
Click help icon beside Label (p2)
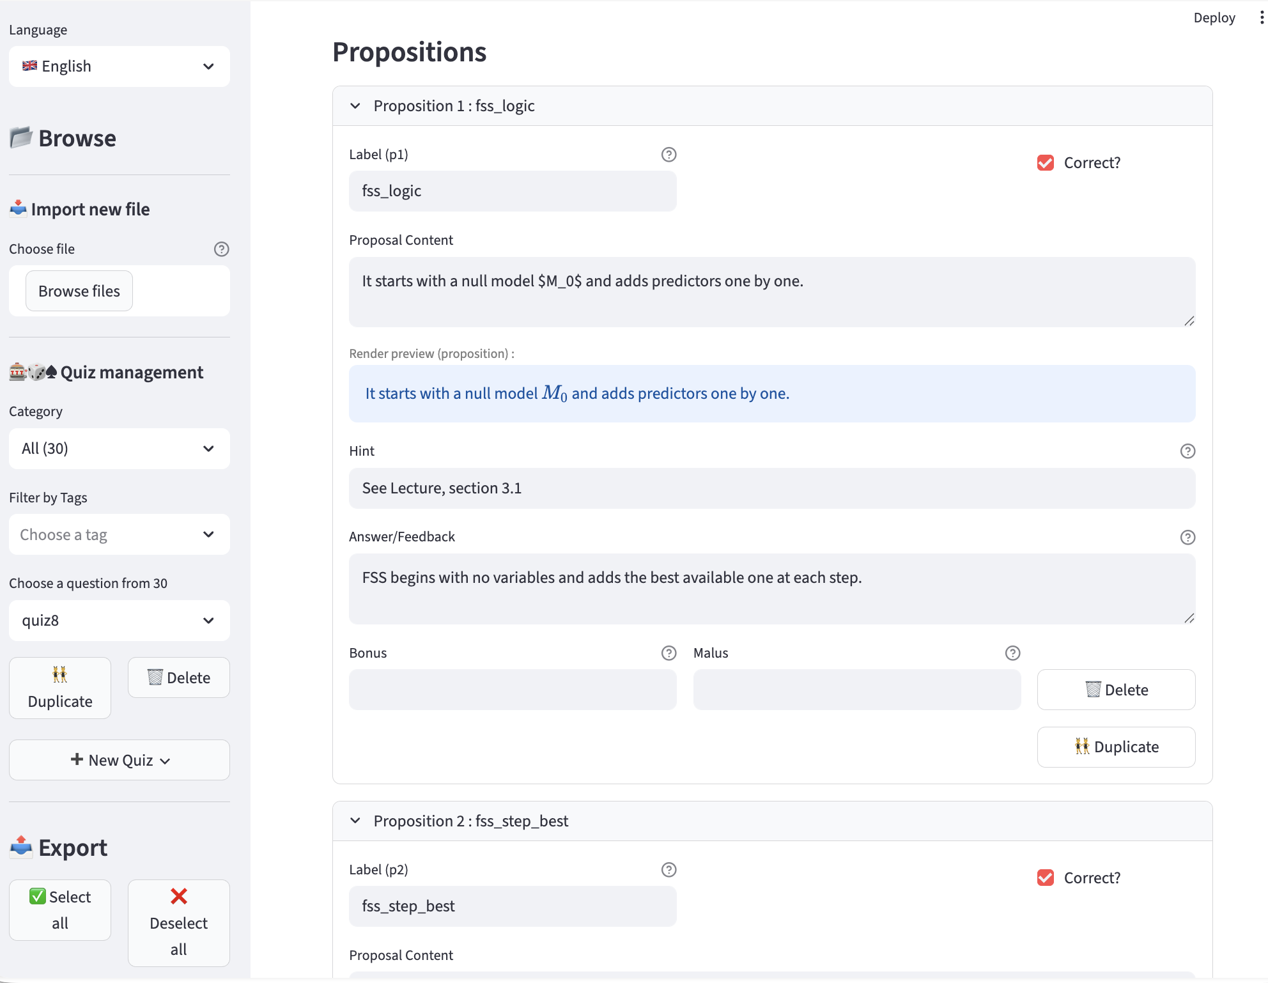[x=669, y=870]
